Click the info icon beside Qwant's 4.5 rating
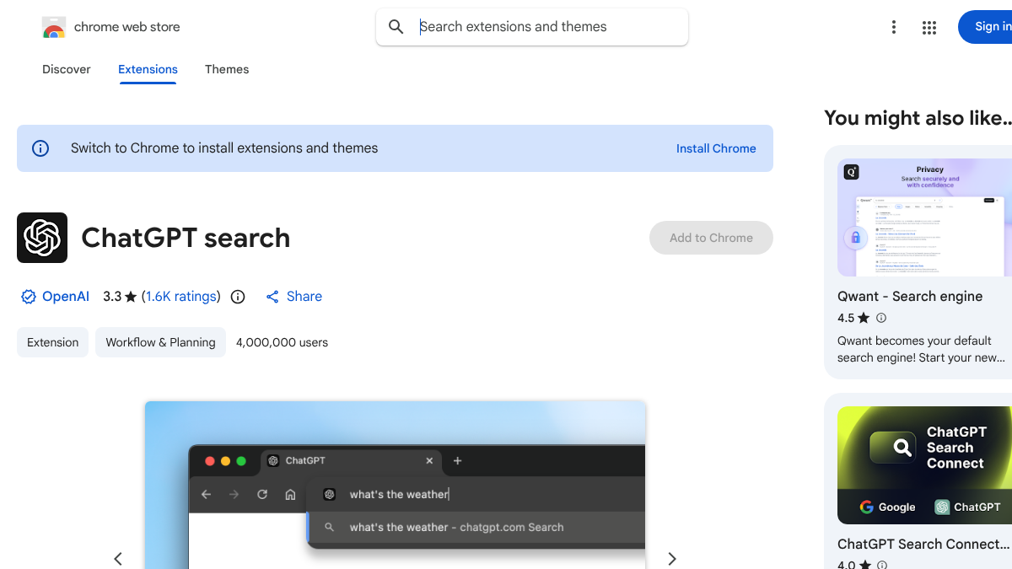 coord(881,318)
